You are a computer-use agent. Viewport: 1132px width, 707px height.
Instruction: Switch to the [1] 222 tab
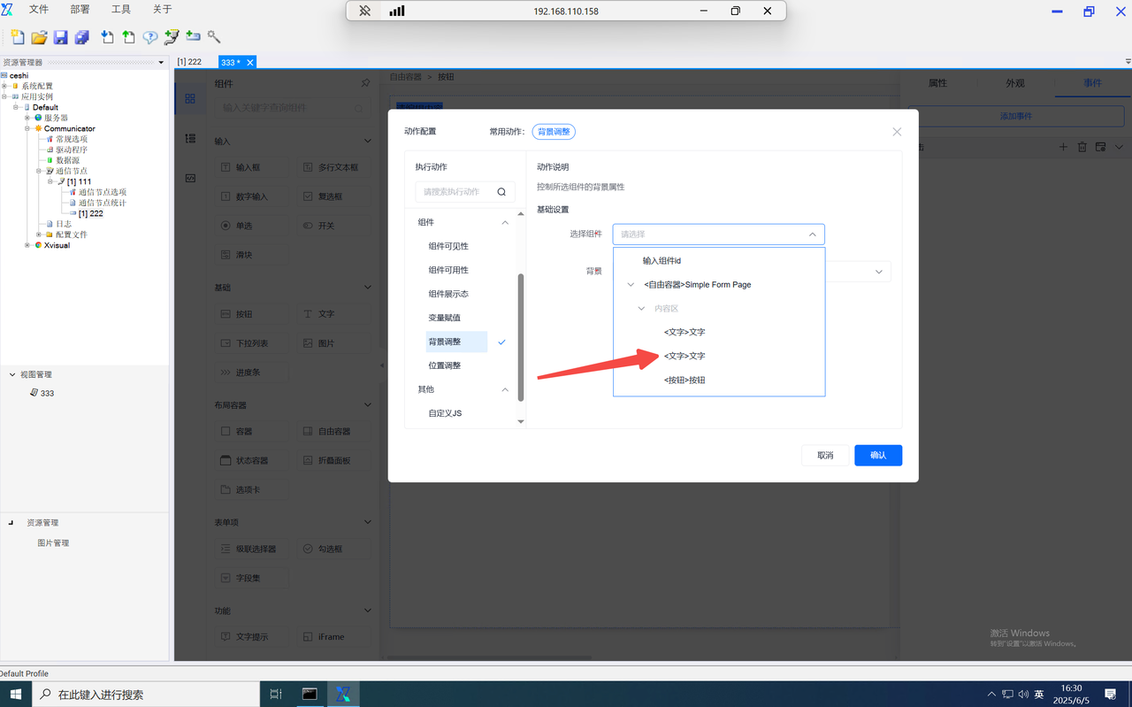tap(189, 62)
